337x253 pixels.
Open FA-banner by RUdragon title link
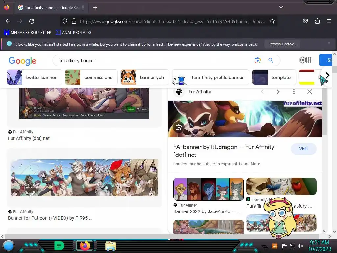pos(224,151)
